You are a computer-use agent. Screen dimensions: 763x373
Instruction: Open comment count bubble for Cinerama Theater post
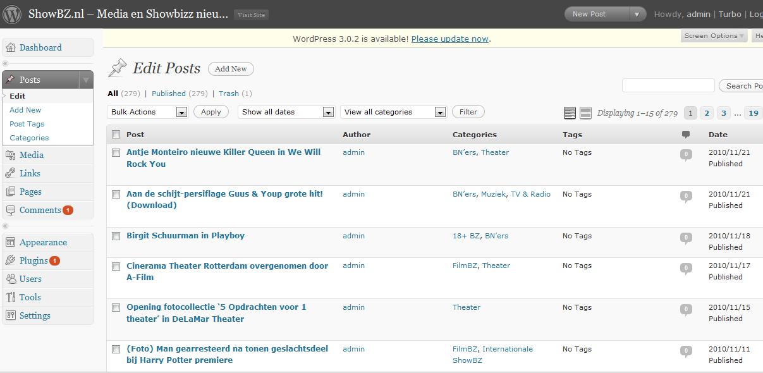(x=686, y=268)
